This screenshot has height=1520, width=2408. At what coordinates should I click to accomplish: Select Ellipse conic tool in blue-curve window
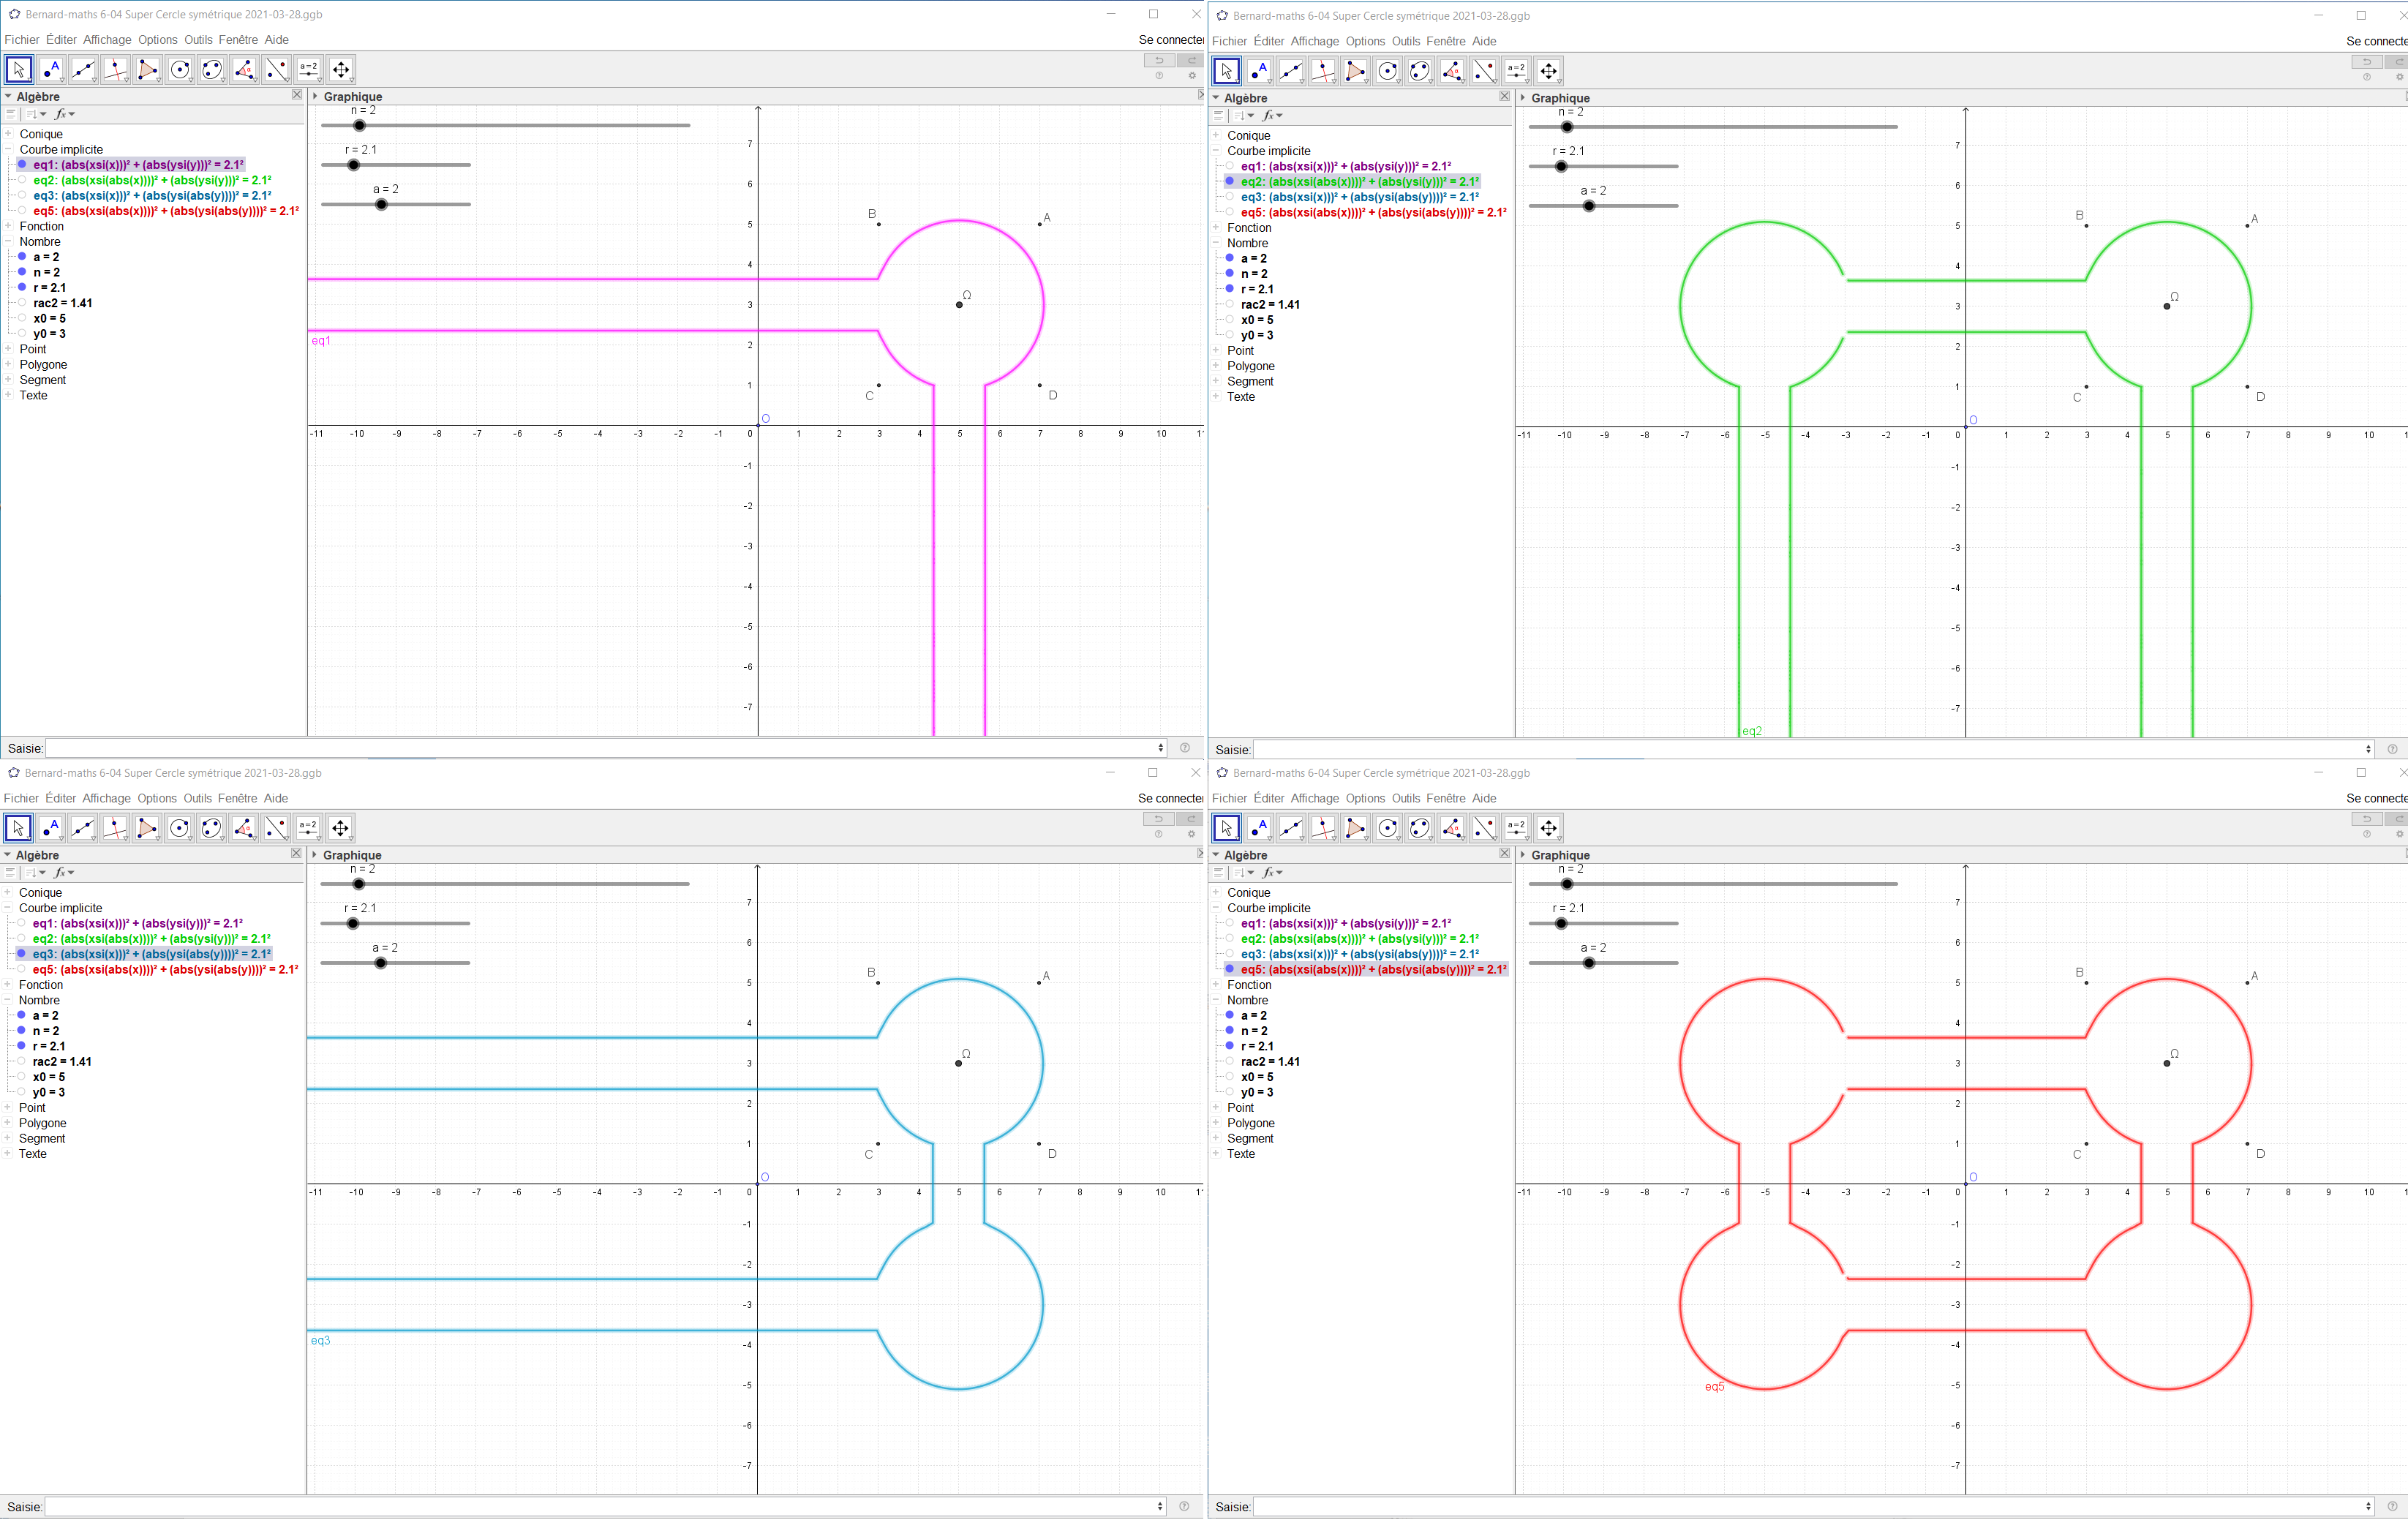[211, 828]
